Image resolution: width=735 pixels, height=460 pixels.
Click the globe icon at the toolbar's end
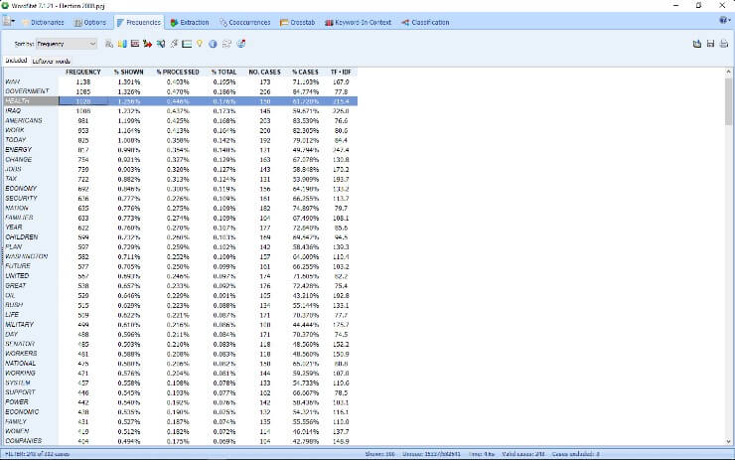[240, 44]
